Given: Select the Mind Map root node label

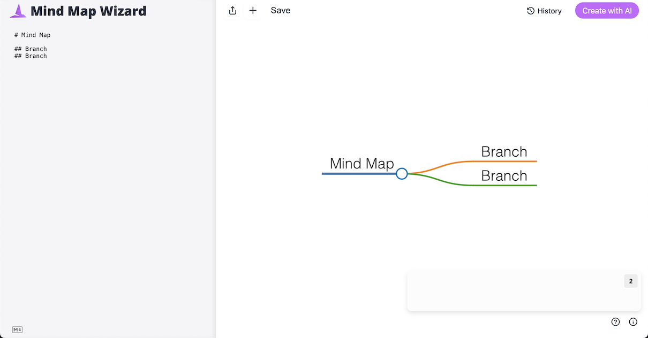Looking at the screenshot, I should [361, 164].
